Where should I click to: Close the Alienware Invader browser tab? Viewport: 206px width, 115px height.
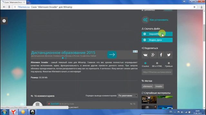pyautogui.click(x=24, y=2)
